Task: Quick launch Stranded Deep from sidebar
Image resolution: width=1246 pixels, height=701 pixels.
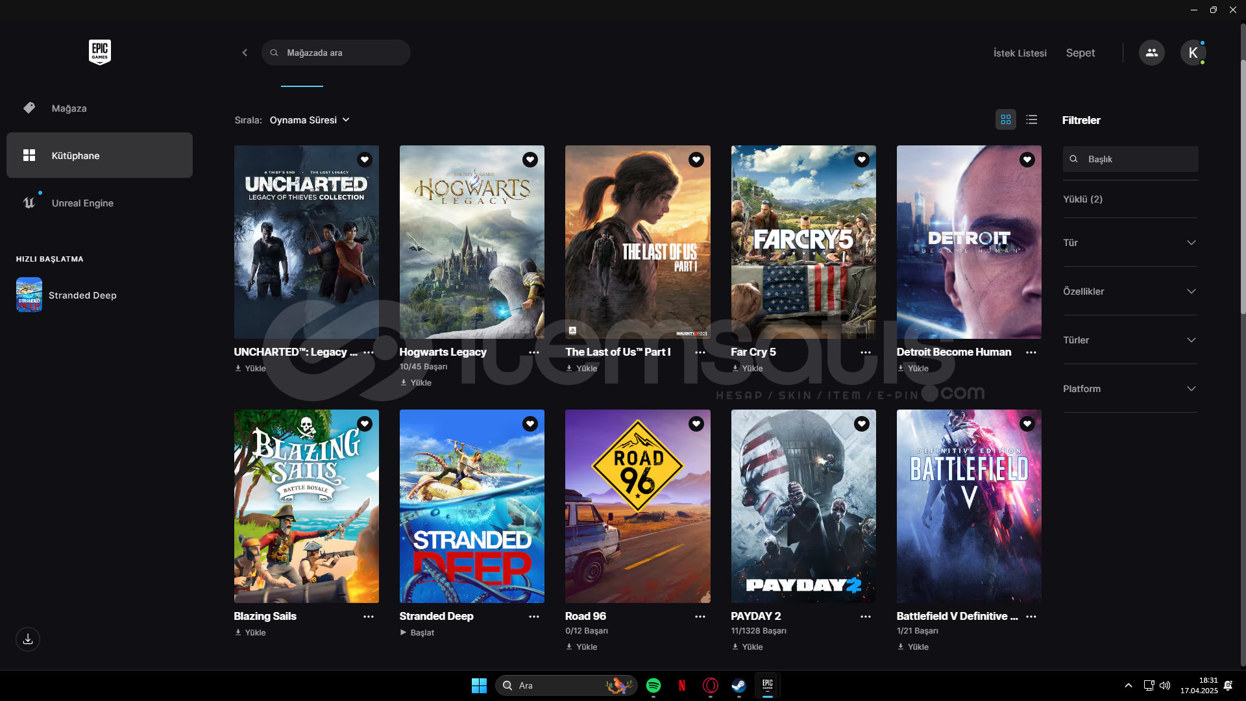Action: click(67, 295)
